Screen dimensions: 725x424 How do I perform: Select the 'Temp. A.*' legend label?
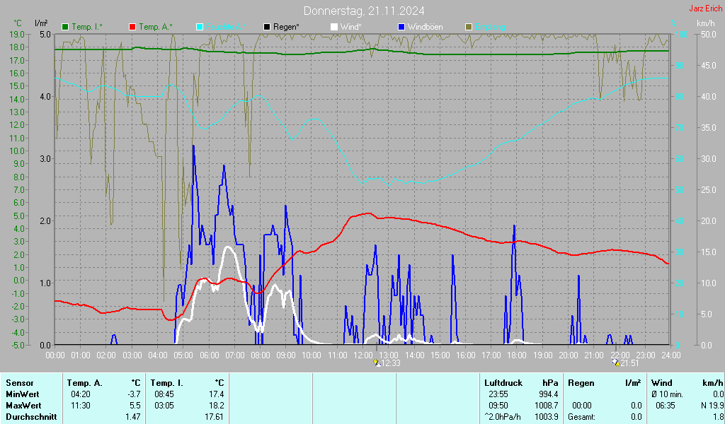pyautogui.click(x=155, y=28)
